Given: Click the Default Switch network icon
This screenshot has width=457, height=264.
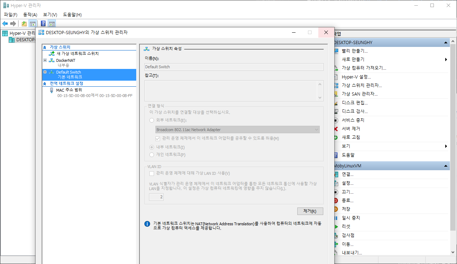Looking at the screenshot, I should (52, 72).
